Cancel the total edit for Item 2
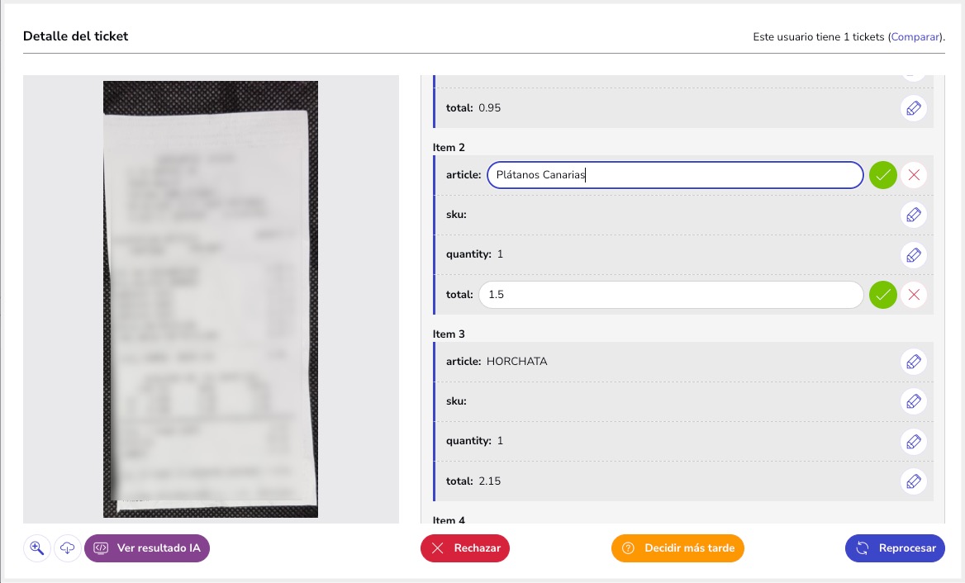Viewport: 965px width, 583px height. coord(913,294)
